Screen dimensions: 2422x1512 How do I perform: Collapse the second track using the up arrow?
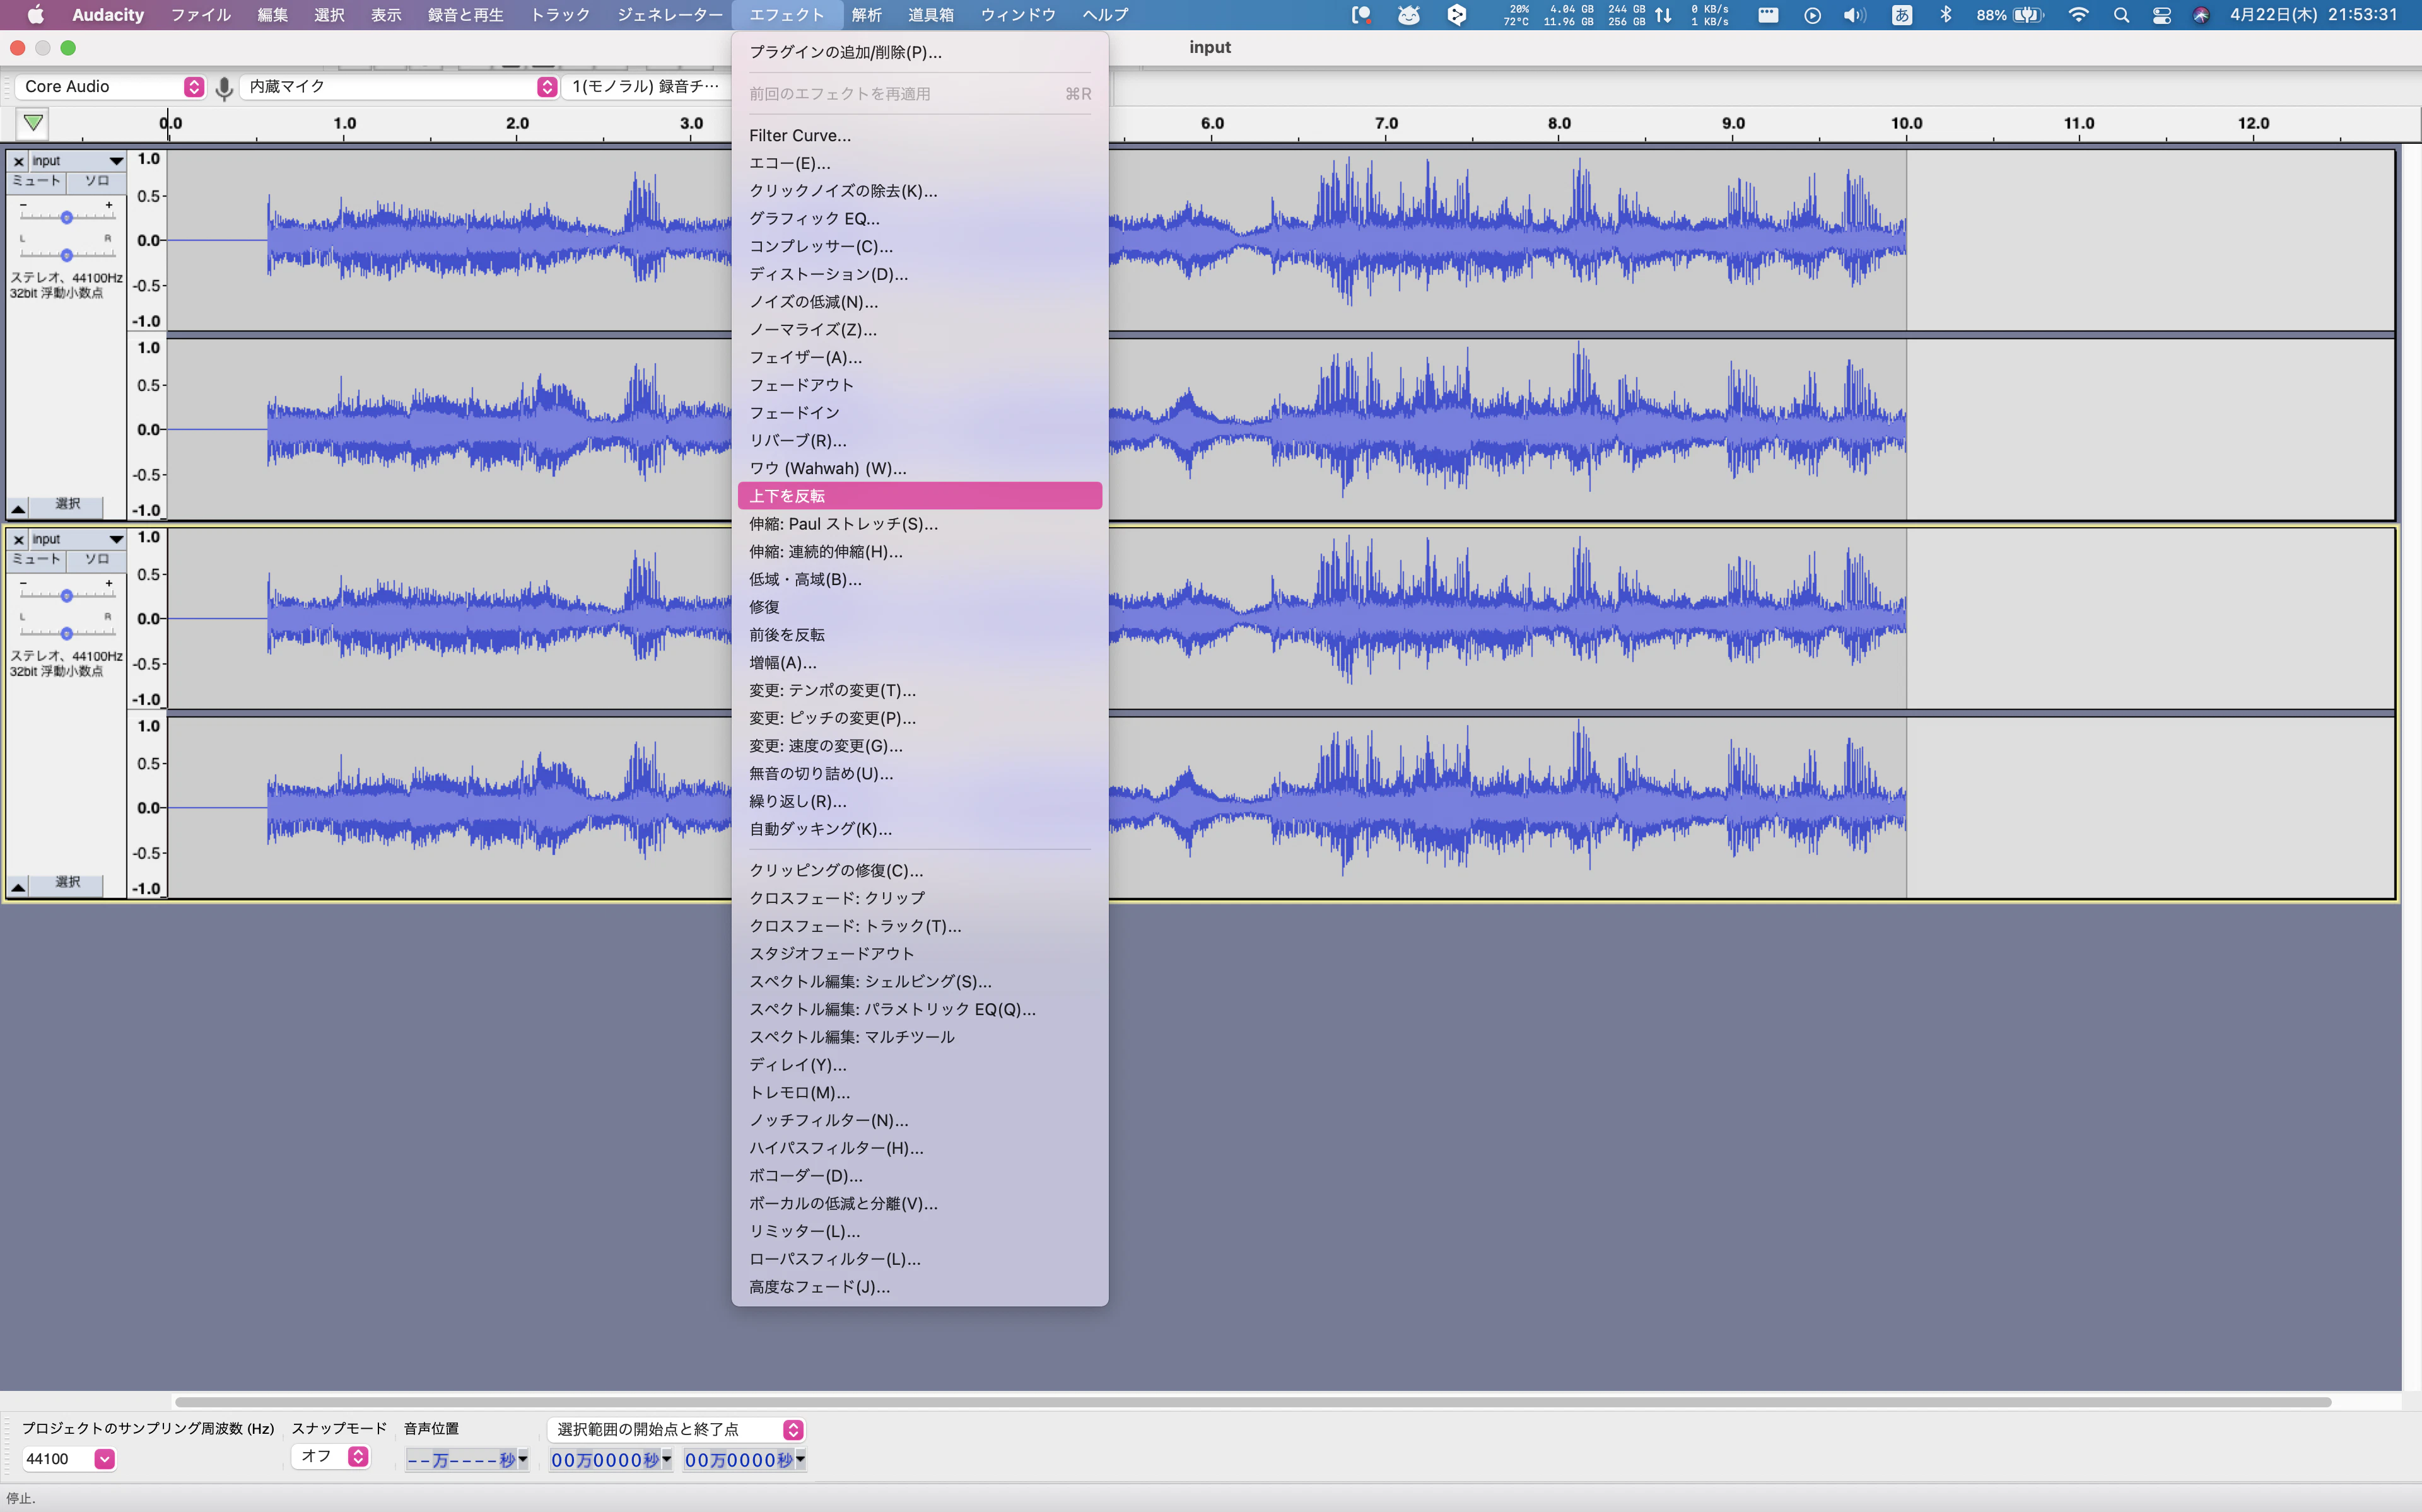click(18, 886)
